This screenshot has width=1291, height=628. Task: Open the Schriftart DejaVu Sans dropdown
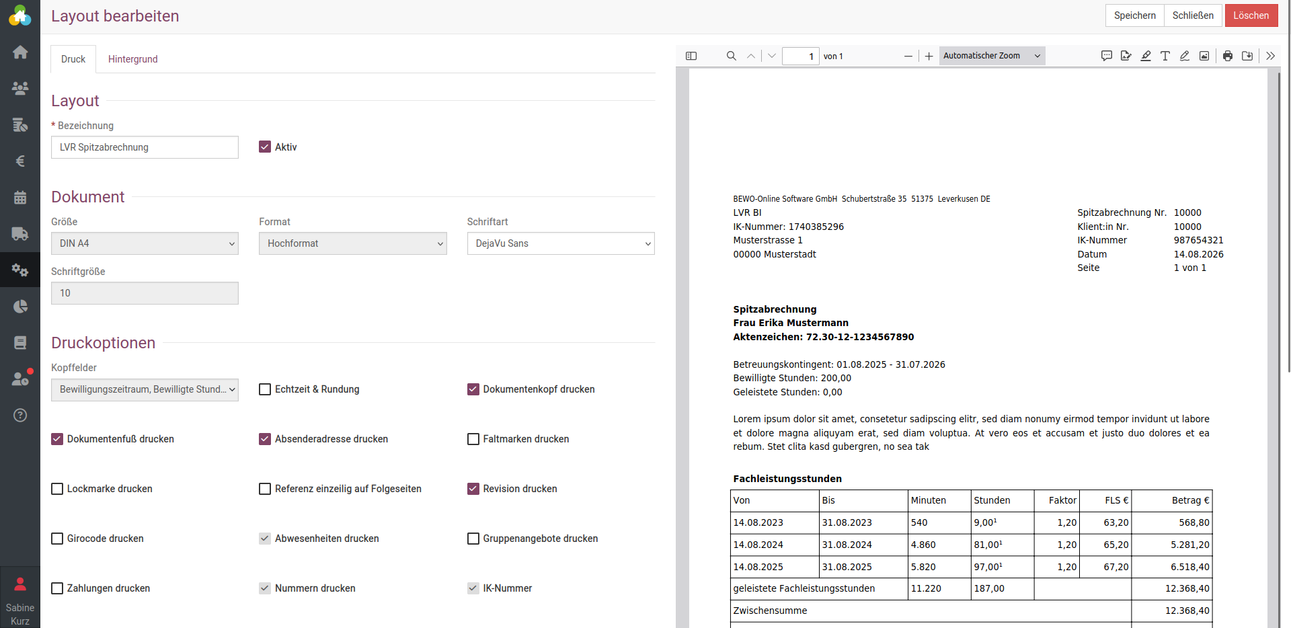(x=561, y=243)
